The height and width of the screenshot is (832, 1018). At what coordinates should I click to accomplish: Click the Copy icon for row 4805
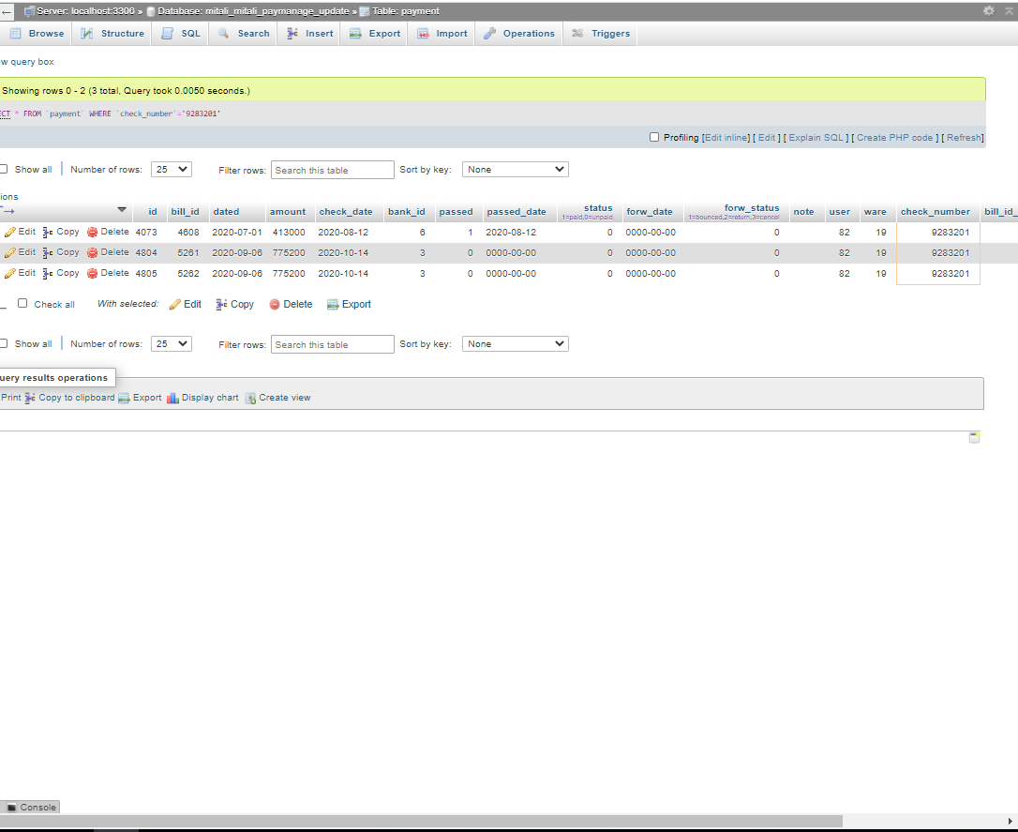[x=48, y=273]
